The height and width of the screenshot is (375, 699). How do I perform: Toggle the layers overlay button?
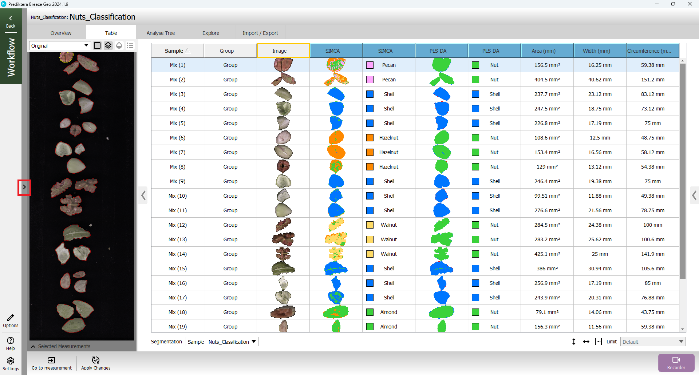click(108, 45)
